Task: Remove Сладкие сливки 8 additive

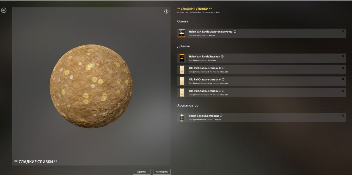Action: [343, 68]
